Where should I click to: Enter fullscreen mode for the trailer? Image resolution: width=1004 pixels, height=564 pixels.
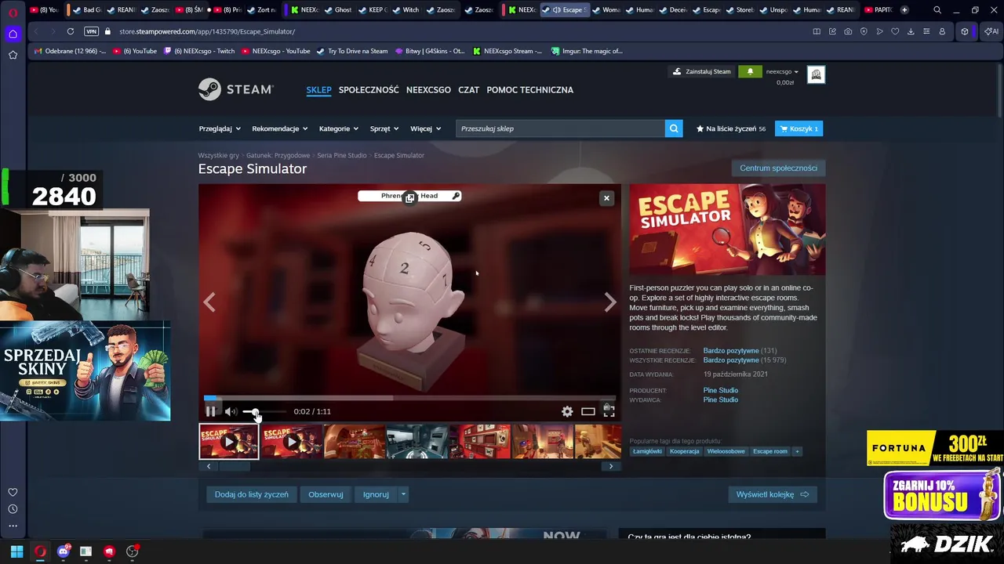[x=609, y=410]
